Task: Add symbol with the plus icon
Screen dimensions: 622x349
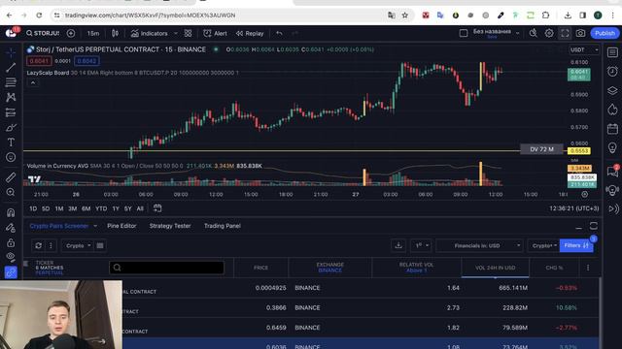Action: pos(71,34)
